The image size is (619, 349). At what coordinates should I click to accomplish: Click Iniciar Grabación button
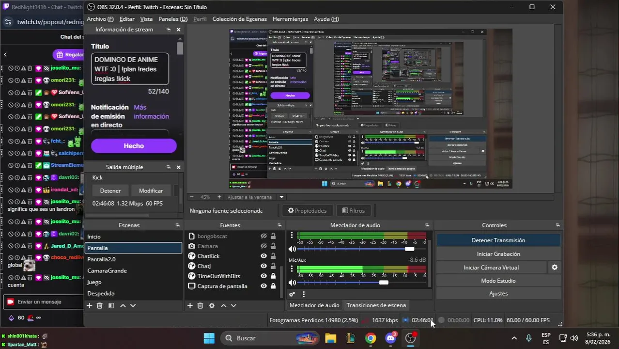pyautogui.click(x=498, y=254)
